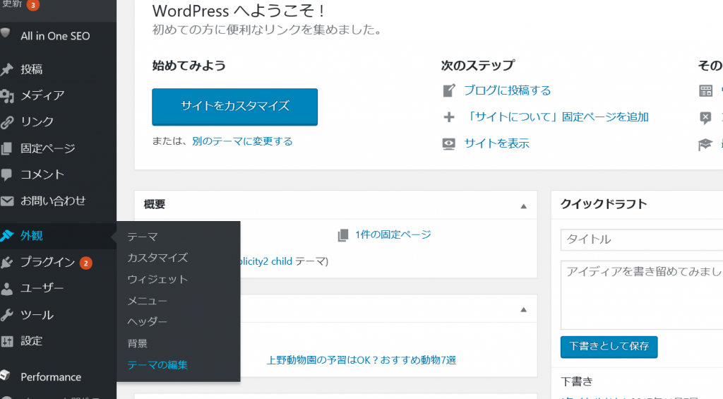Open 背景 in the 外観 submenu
This screenshot has height=399, width=723.
(x=138, y=344)
